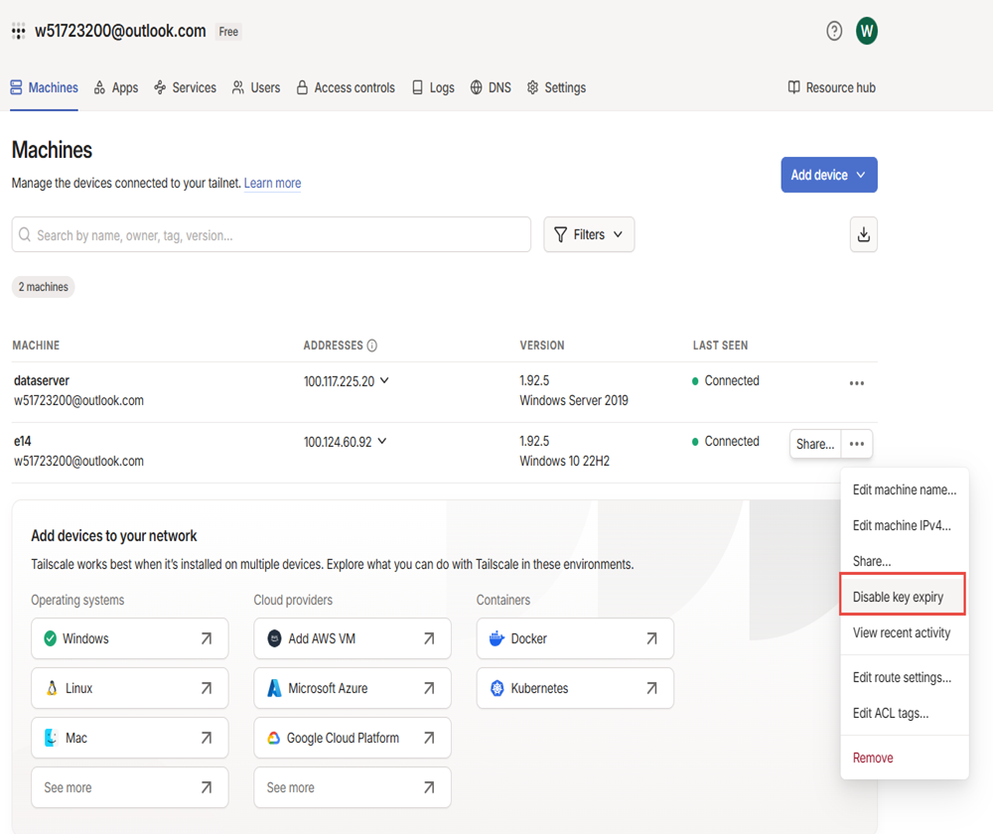This screenshot has height=834, width=993.
Task: Expand address list for 100.117.225.20
Action: [385, 381]
